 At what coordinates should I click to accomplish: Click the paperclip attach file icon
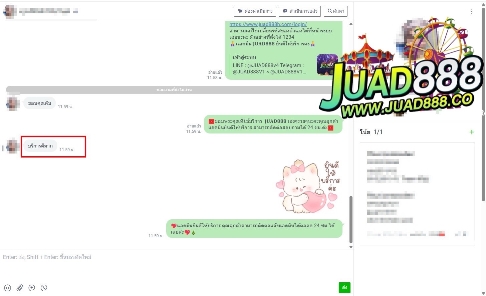pos(20,288)
